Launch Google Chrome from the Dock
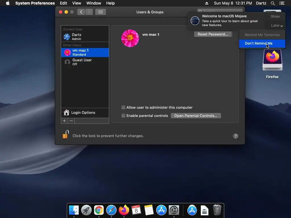The image size is (291, 218). click(99, 210)
